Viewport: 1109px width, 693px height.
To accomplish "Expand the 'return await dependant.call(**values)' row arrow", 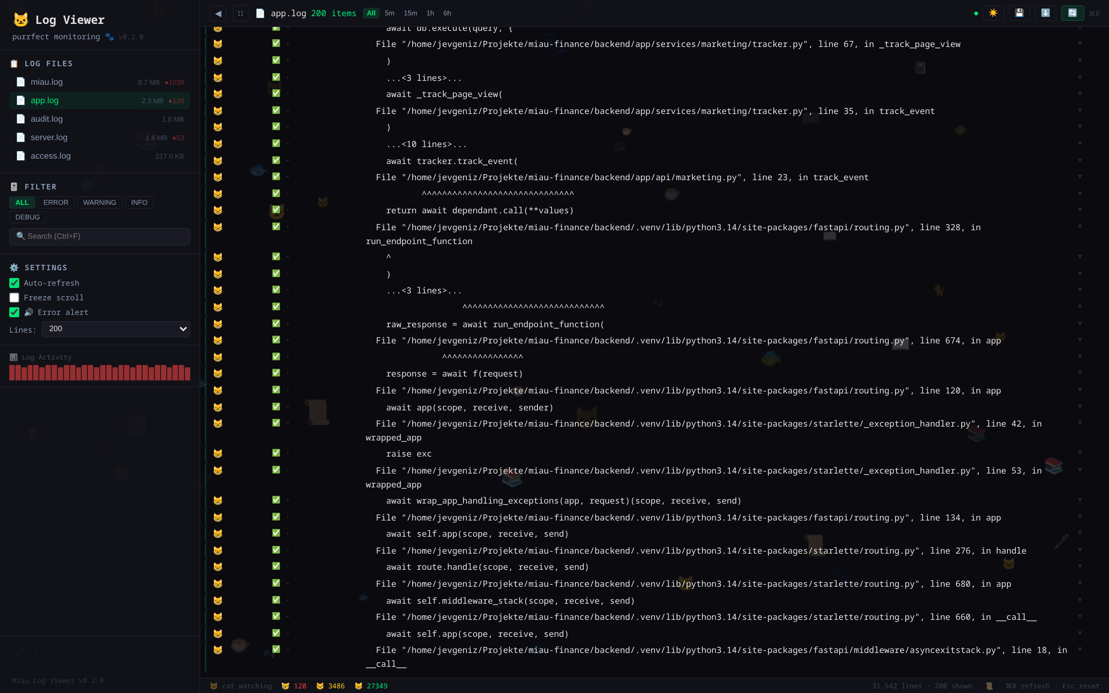I will (x=1080, y=209).
